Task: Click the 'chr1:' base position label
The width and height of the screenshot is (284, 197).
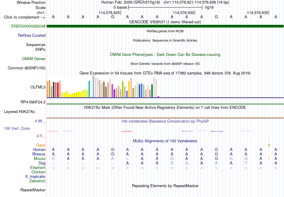Action: click(x=41, y=13)
